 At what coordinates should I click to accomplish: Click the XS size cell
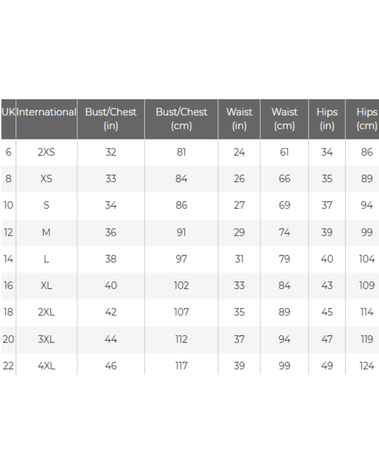pyautogui.click(x=46, y=179)
